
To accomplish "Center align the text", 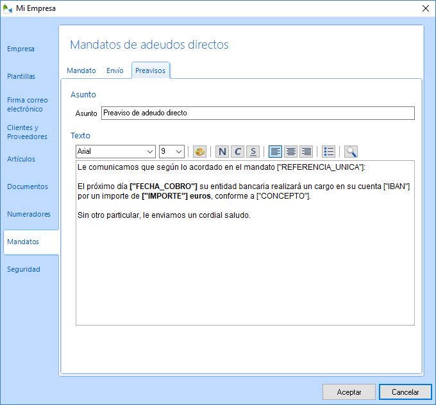I will [x=290, y=152].
